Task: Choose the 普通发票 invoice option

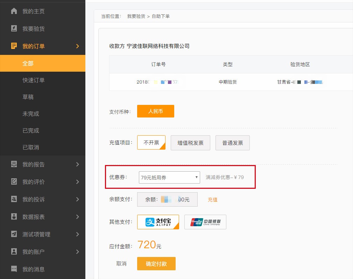Action: pos(232,143)
